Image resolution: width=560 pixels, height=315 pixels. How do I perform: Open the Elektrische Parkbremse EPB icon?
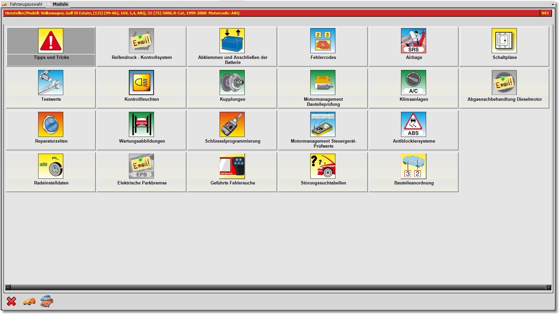tap(141, 166)
